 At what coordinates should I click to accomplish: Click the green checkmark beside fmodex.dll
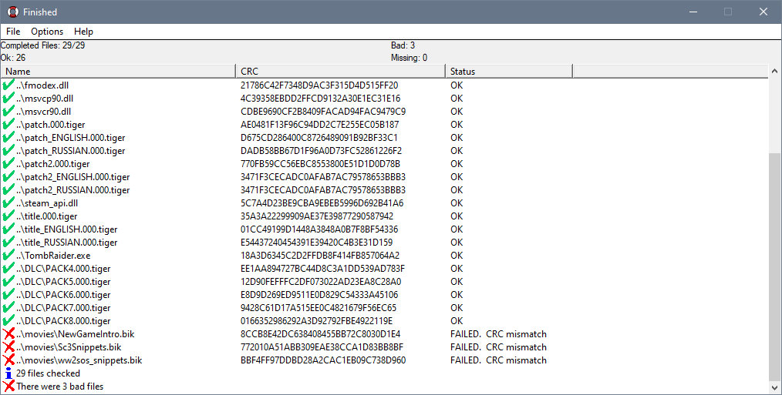[8, 85]
